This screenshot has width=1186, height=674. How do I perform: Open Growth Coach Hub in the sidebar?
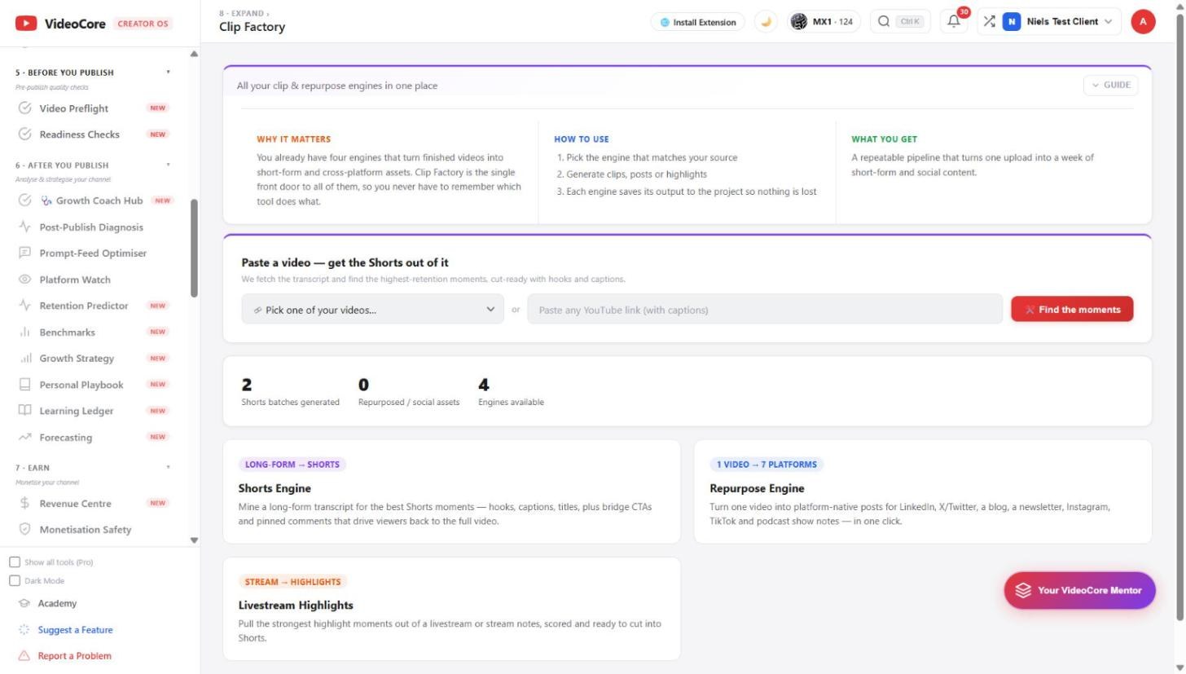pyautogui.click(x=99, y=200)
